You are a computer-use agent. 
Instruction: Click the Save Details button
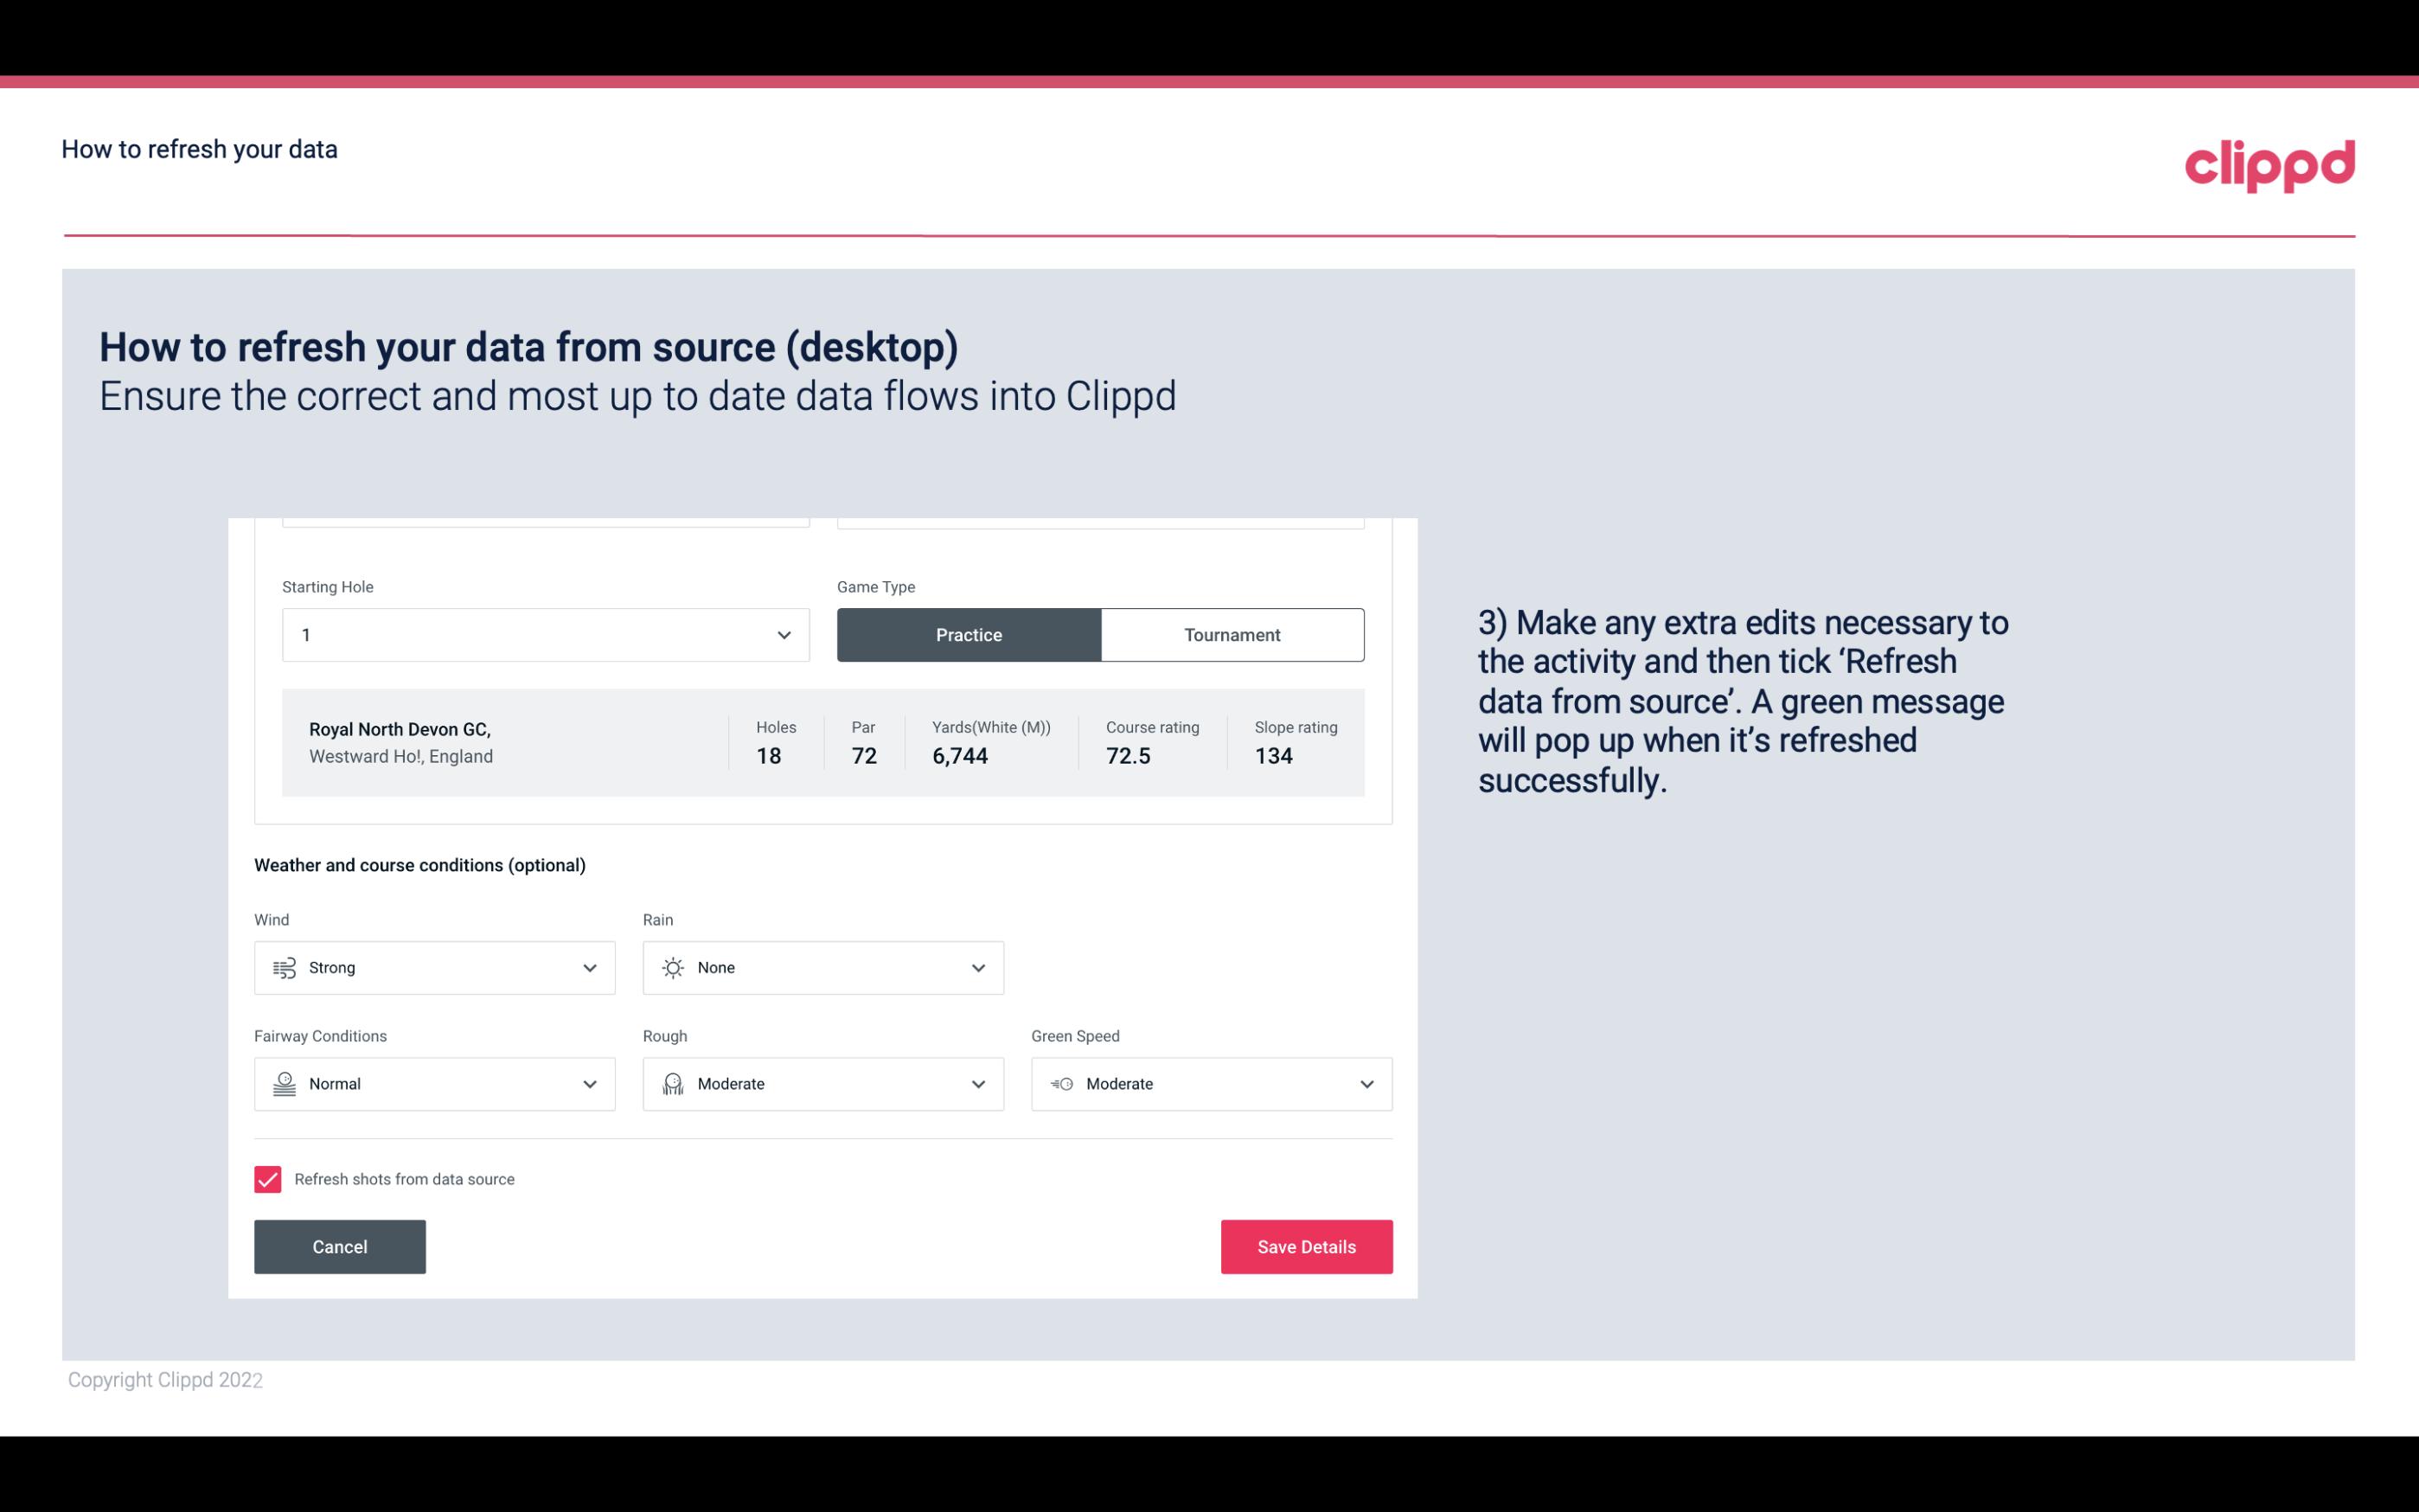coord(1306,1247)
